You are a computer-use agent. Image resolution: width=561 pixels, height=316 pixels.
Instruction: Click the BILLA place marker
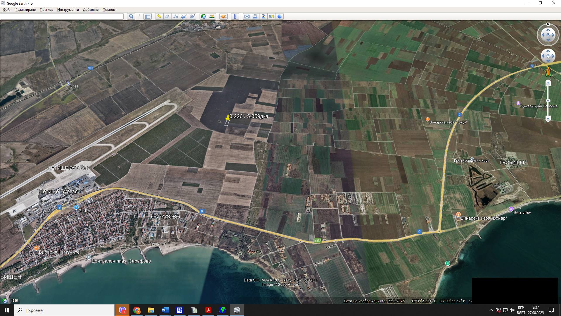[76, 207]
